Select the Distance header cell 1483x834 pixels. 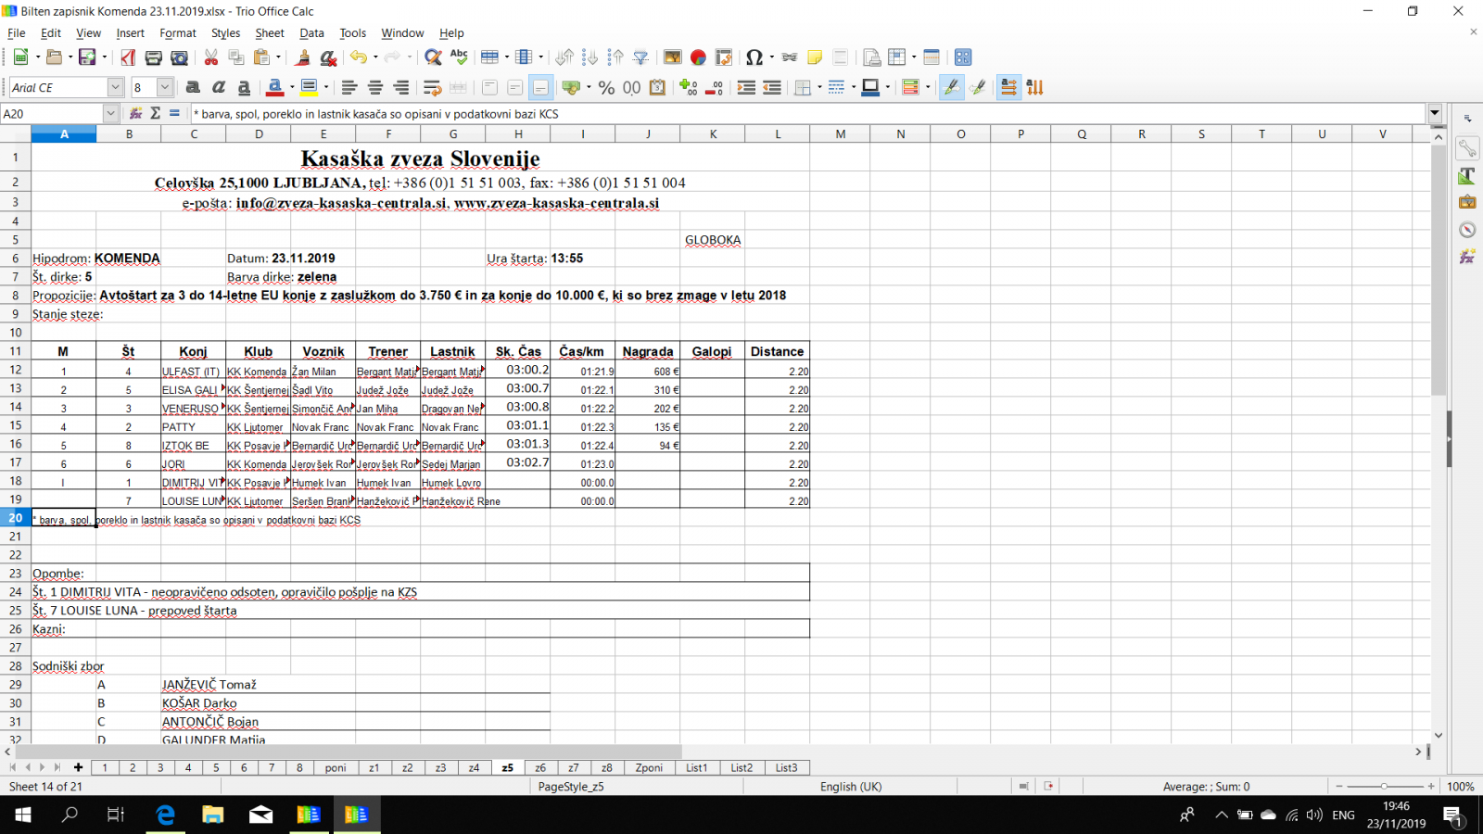pos(777,352)
